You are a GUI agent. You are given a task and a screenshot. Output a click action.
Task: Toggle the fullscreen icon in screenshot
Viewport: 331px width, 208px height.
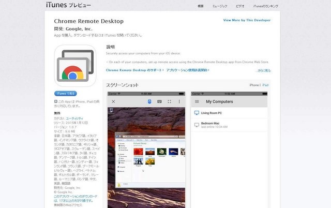pos(169,101)
